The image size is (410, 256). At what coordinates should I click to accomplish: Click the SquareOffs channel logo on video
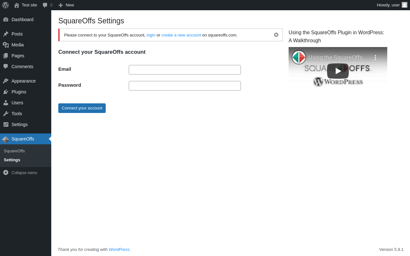click(299, 57)
